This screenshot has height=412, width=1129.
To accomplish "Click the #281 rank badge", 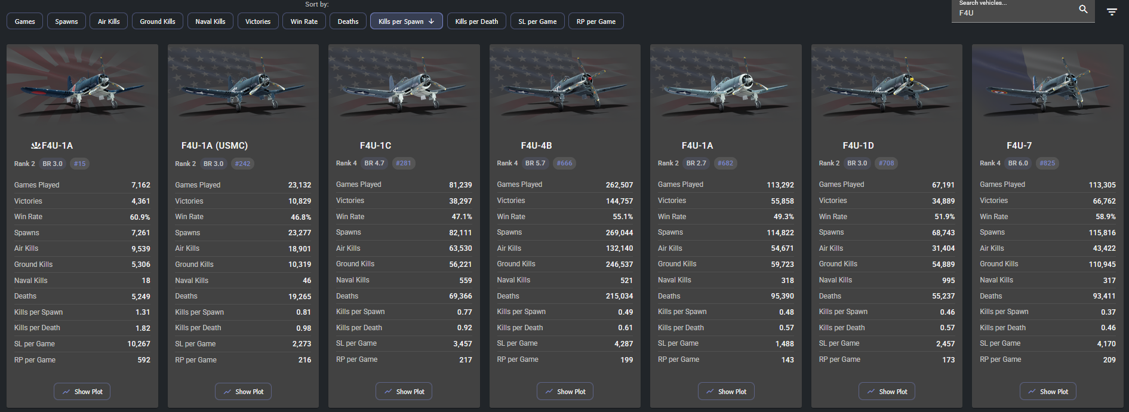I will click(404, 163).
